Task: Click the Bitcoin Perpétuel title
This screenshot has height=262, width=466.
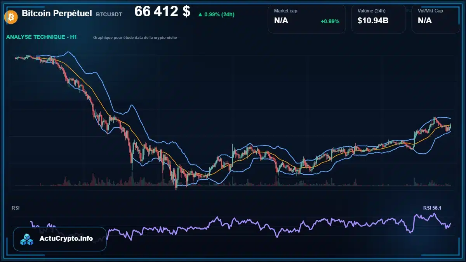Action: click(57, 14)
